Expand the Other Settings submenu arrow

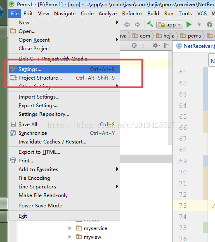117,86
